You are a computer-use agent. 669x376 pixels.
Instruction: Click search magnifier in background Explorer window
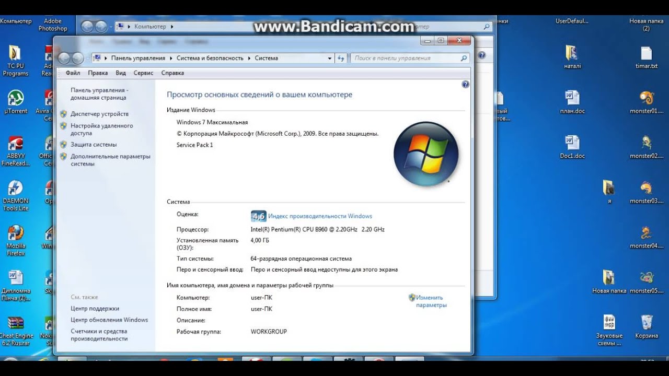click(487, 27)
